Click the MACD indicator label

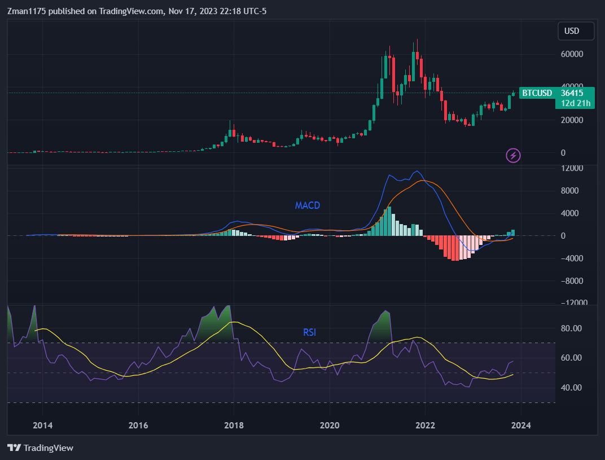click(308, 205)
